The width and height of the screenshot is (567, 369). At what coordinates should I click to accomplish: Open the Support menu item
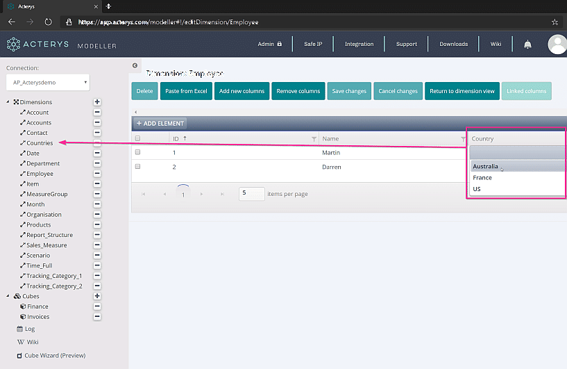click(x=407, y=44)
